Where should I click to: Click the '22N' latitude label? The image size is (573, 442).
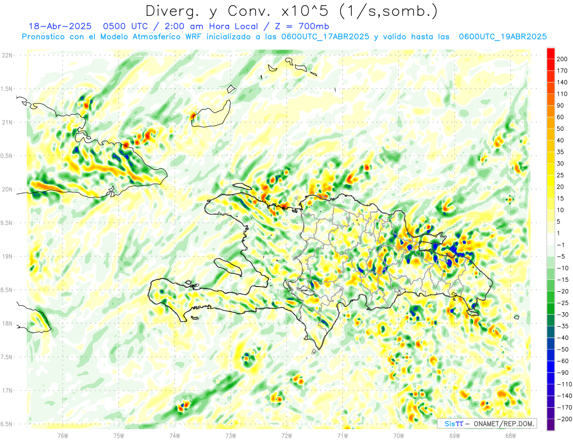point(7,55)
